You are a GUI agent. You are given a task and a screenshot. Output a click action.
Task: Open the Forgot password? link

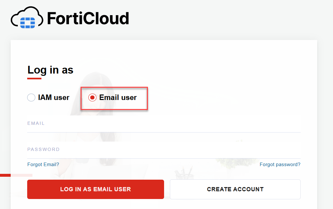(280, 164)
